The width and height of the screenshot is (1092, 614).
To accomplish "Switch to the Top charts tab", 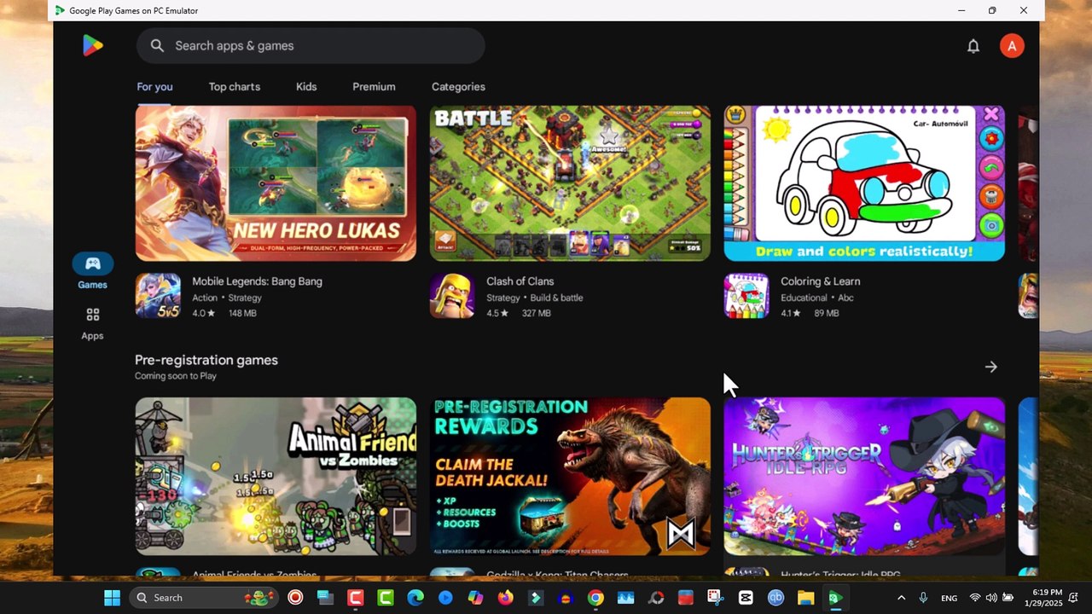I will pos(235,87).
